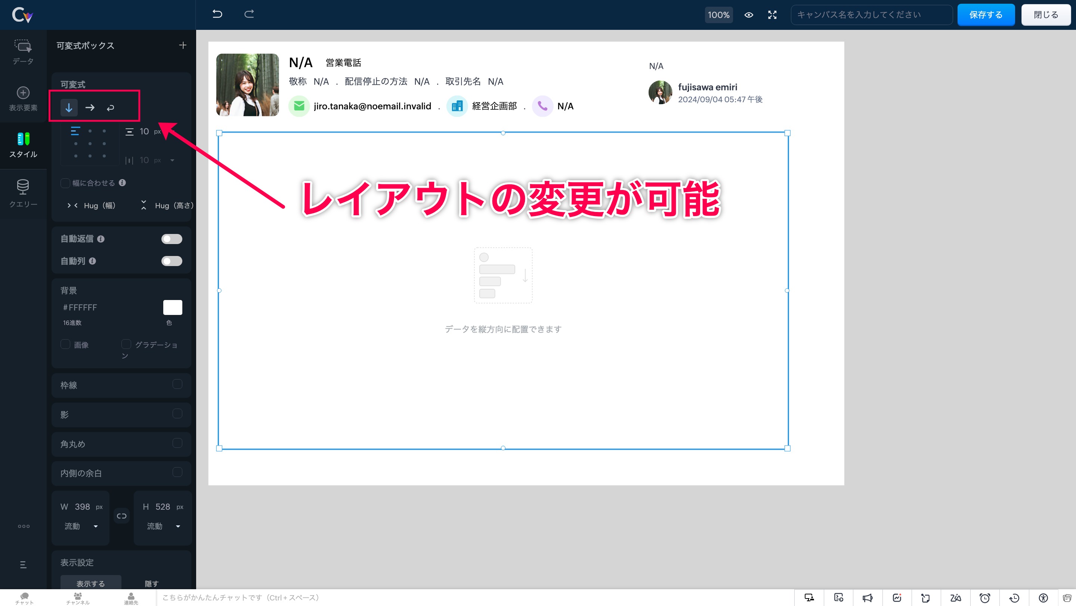Toggle the 自動返信 switch

[x=172, y=239]
